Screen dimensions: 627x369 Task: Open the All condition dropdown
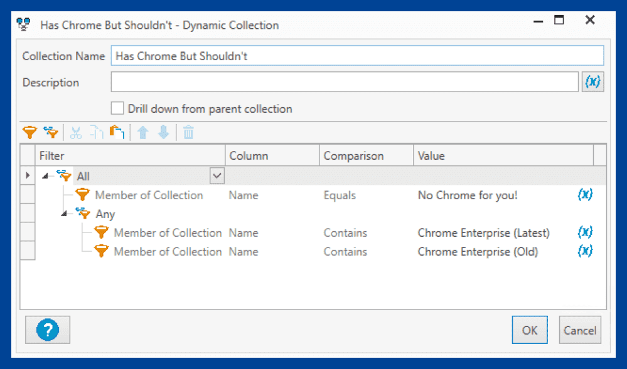point(217,175)
